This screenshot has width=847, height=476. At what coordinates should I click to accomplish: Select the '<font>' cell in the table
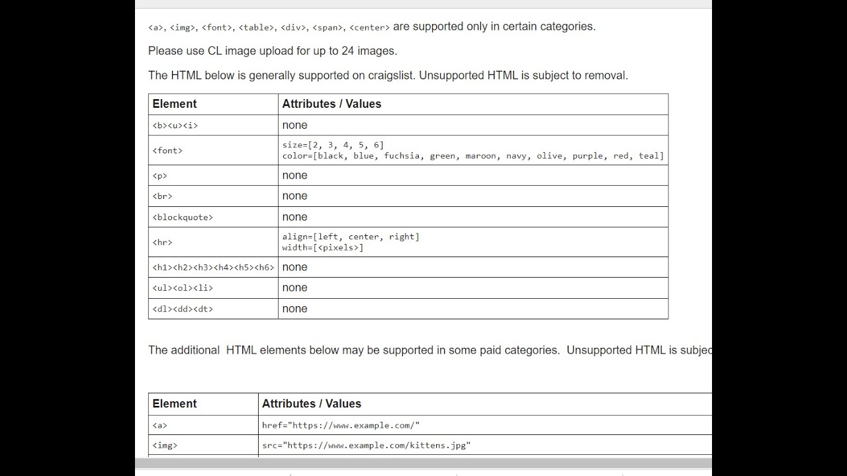[213, 150]
